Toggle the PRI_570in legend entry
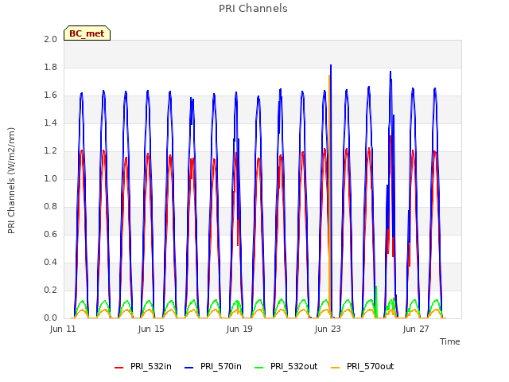509x382 pixels. pyautogui.click(x=213, y=366)
